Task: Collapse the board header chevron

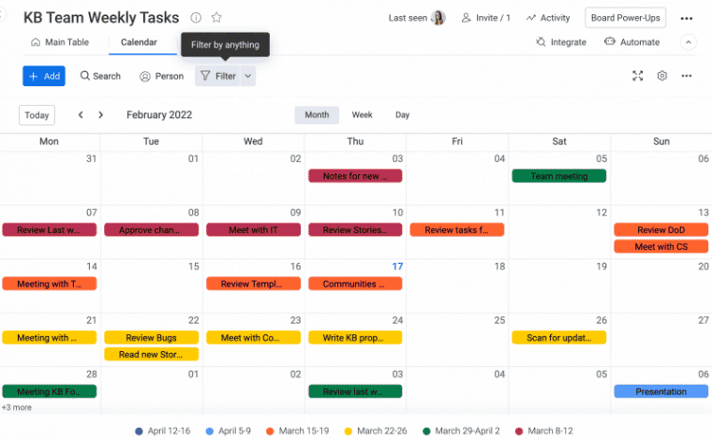Action: pos(689,42)
